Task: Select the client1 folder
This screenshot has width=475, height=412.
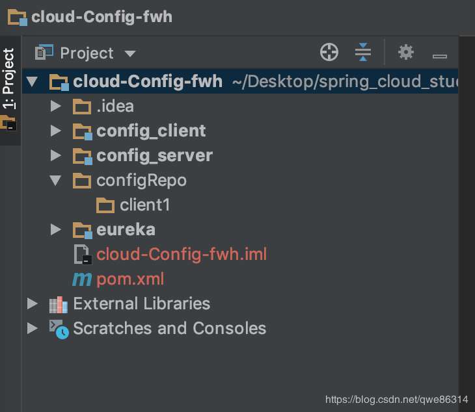Action: click(144, 205)
